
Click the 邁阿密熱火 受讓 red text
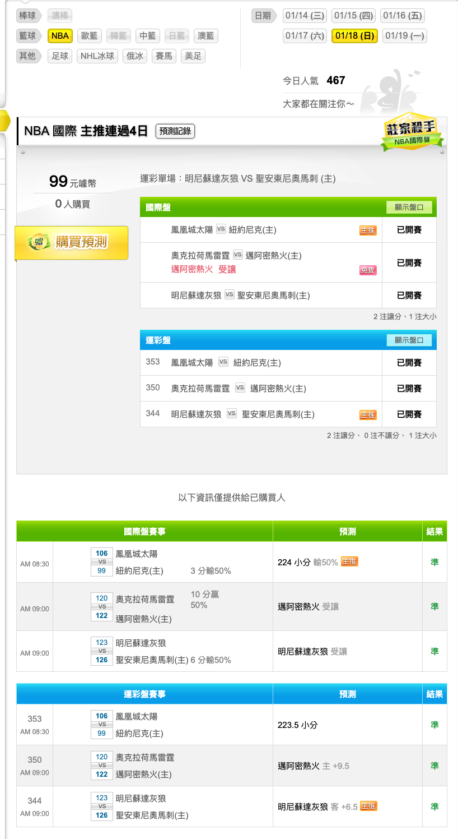point(204,270)
